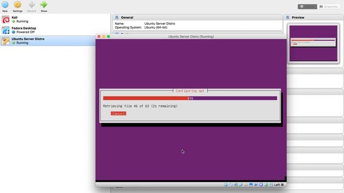Click the Fedora Desktop OS icon

[x=5, y=30]
